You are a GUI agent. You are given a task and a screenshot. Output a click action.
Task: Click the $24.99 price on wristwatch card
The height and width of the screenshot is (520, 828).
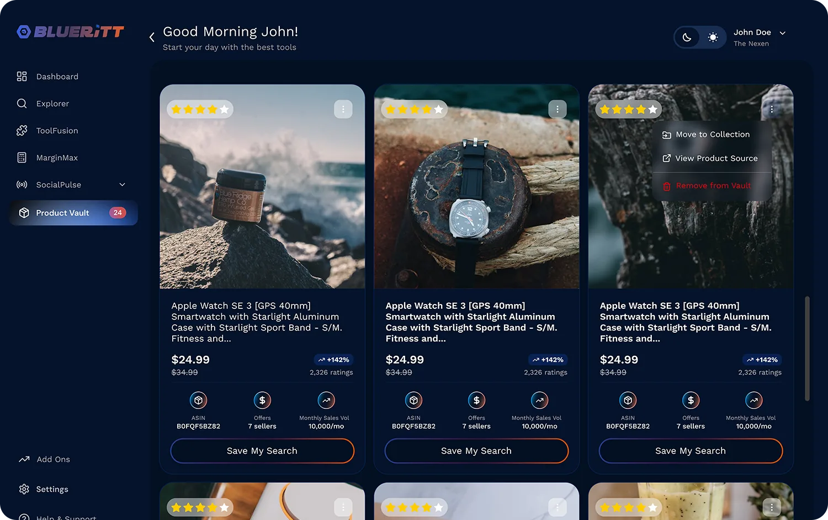click(405, 360)
